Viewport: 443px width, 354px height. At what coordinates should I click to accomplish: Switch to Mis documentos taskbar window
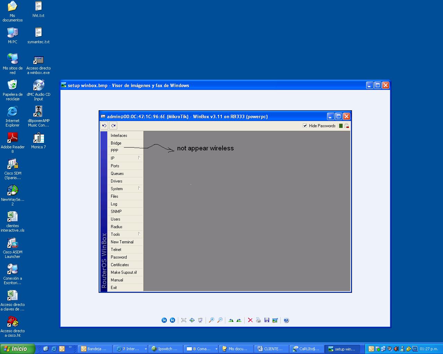pos(236,349)
